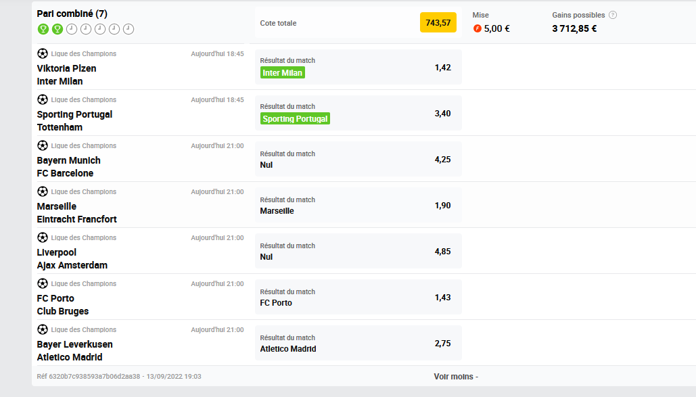Screen dimensions: 696x397
Task: Open the FC Porto vs Club Bruges match
Action: (x=63, y=304)
